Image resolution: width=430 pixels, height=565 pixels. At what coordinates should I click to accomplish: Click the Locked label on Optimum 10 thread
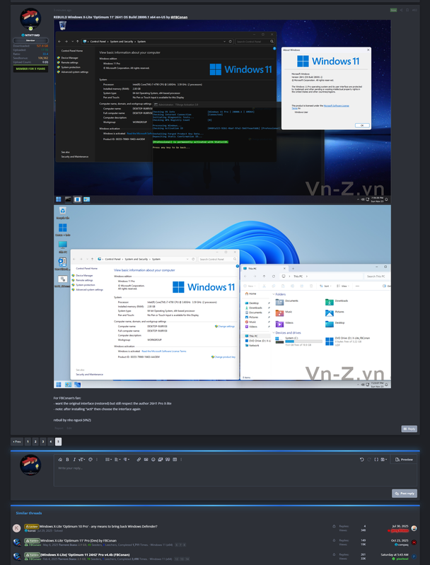(x=32, y=526)
